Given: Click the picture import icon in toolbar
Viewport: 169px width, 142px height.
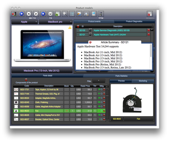Looking at the screenshot, I should tap(79, 14).
